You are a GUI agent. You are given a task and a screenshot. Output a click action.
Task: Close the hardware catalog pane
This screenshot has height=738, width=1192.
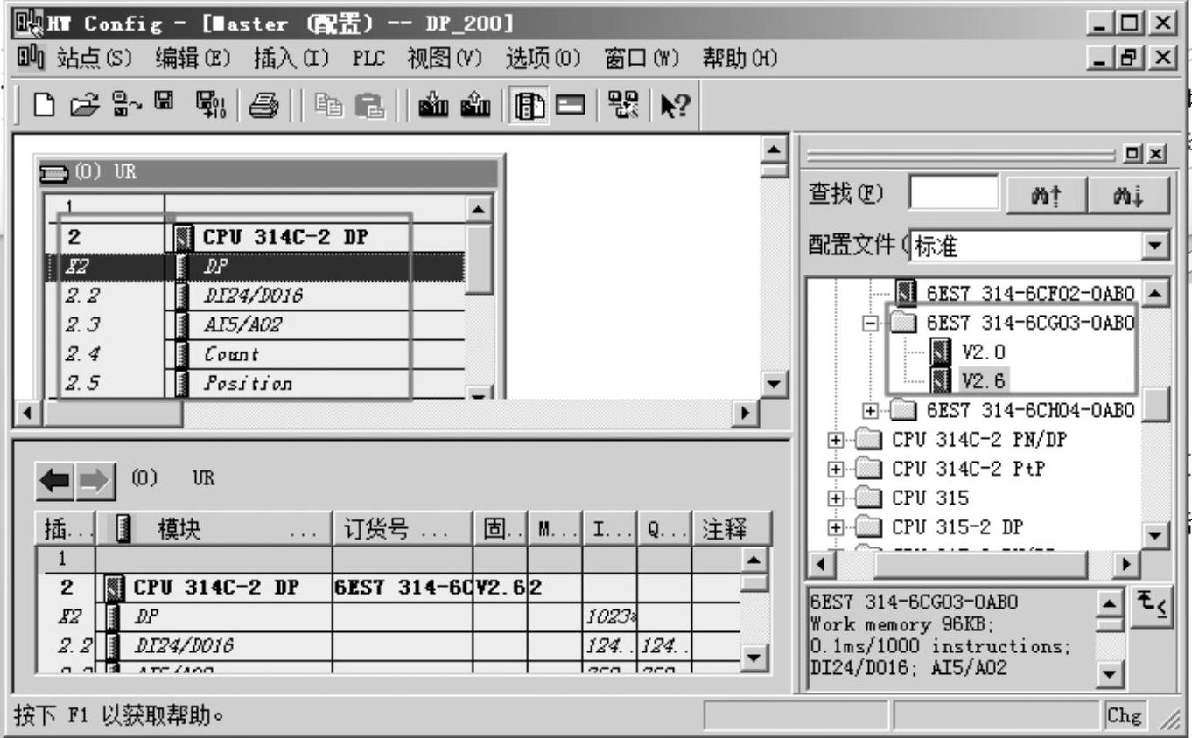1158,154
